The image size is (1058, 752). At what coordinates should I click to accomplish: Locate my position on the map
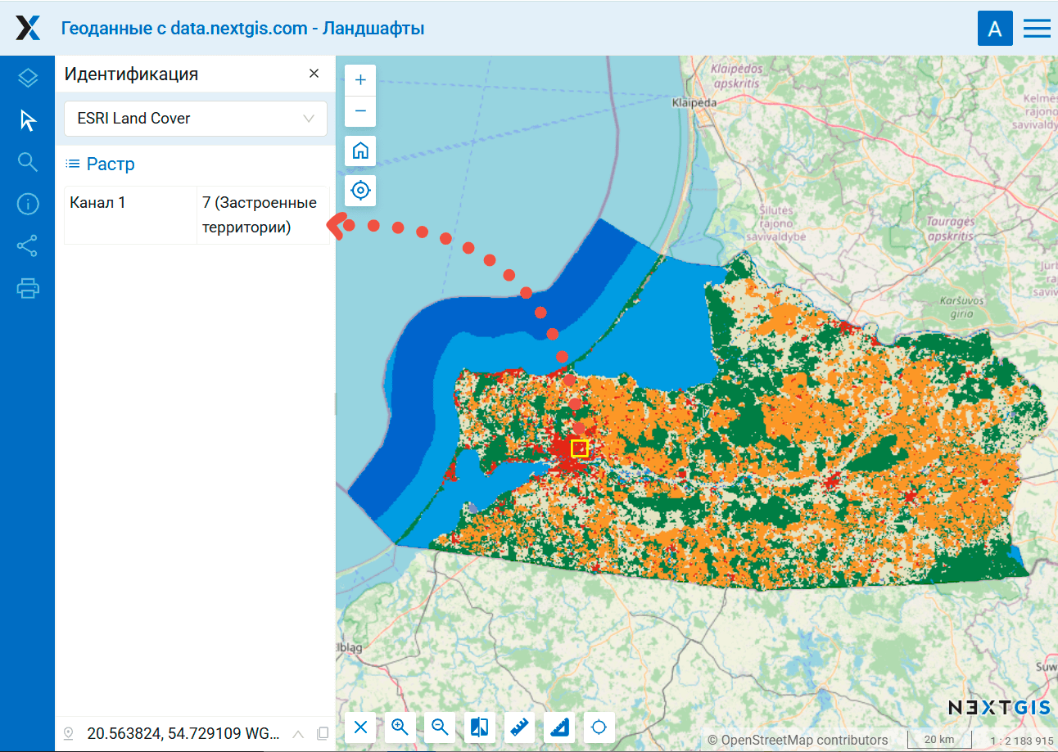(x=360, y=191)
